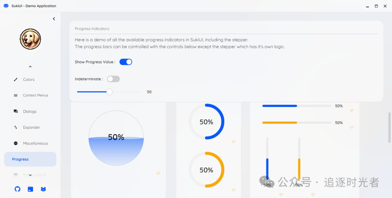Collapse the sidebar with the left chevron
Viewport: 392px width, 198px height.
(x=54, y=19)
